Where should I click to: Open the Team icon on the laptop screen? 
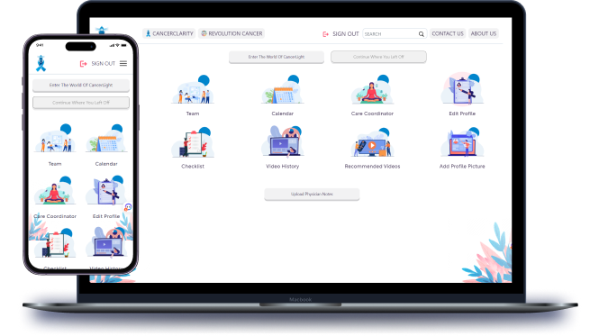pyautogui.click(x=193, y=90)
